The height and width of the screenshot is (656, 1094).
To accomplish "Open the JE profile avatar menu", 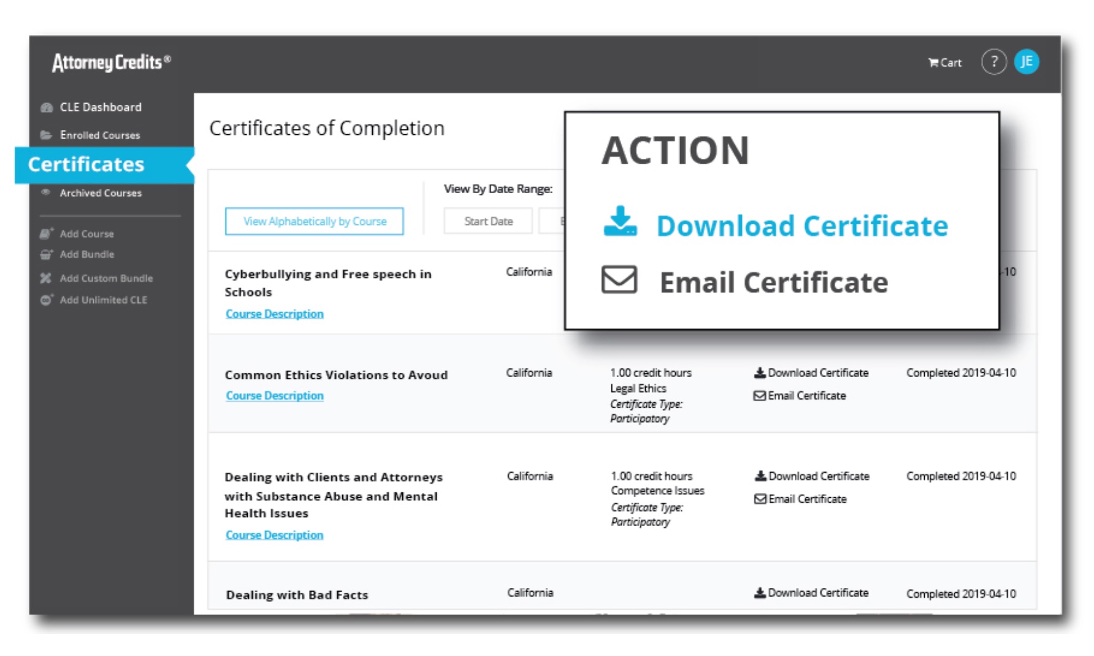I will click(x=1027, y=61).
